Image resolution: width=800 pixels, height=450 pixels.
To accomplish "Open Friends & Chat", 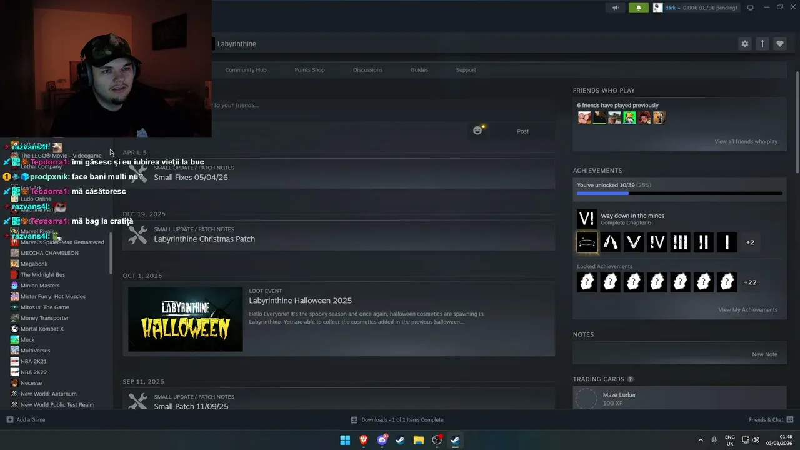I will 771,420.
